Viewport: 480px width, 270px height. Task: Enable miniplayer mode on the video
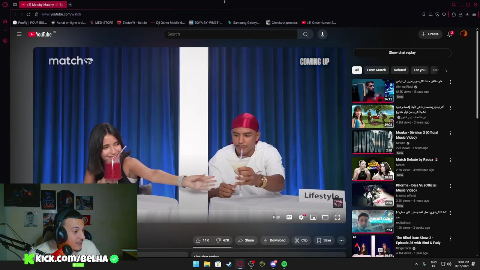tap(313, 217)
